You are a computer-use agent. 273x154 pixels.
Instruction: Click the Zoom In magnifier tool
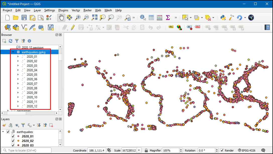pyautogui.click(x=78, y=18)
